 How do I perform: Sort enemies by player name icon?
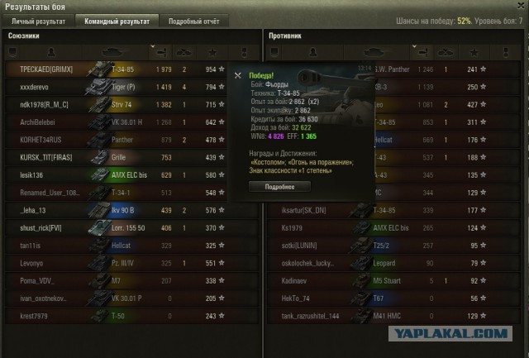coord(312,52)
